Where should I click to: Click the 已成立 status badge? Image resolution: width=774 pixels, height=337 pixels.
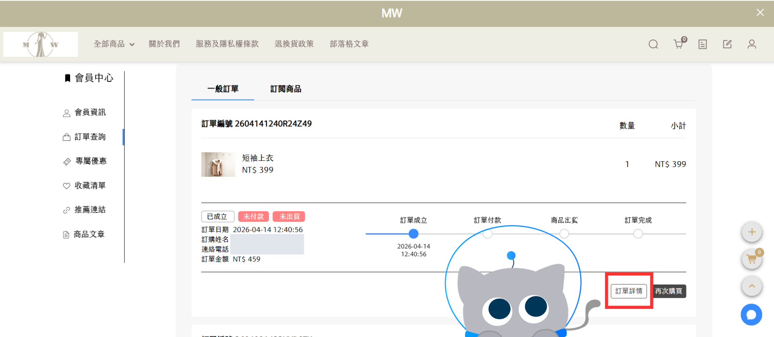point(218,216)
